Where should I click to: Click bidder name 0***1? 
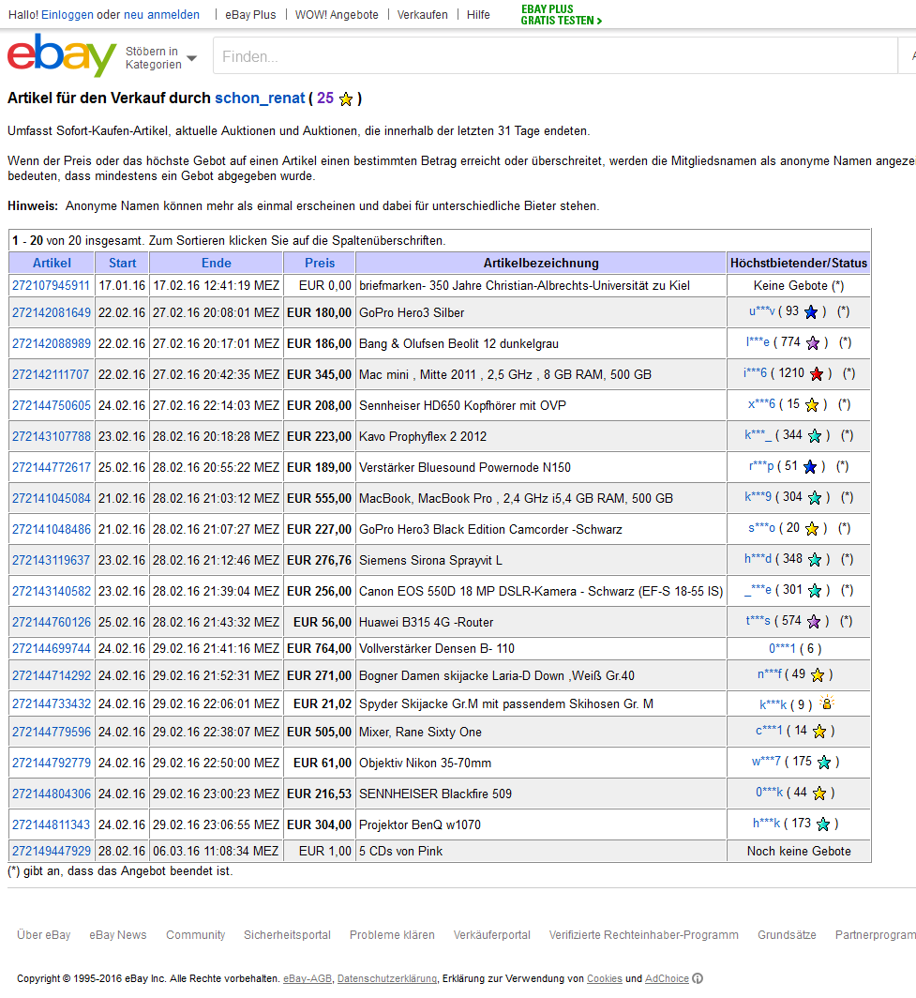(x=782, y=648)
